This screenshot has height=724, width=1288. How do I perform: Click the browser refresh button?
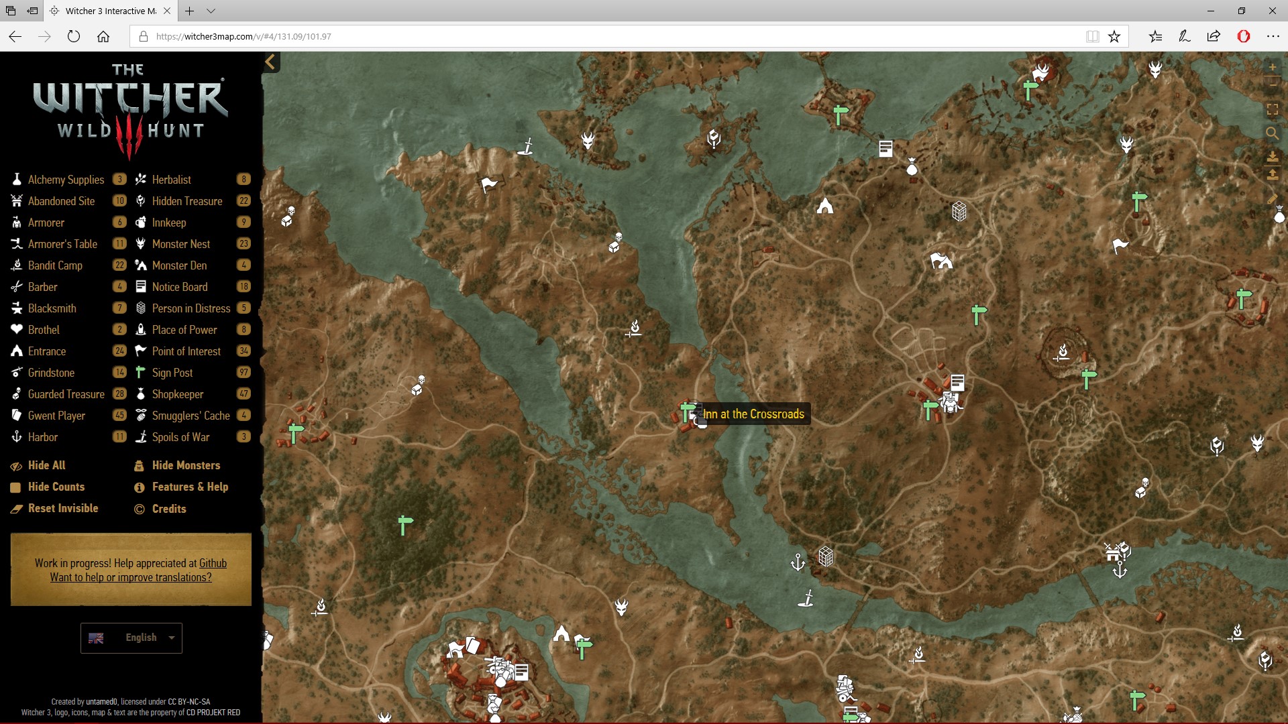coord(74,36)
